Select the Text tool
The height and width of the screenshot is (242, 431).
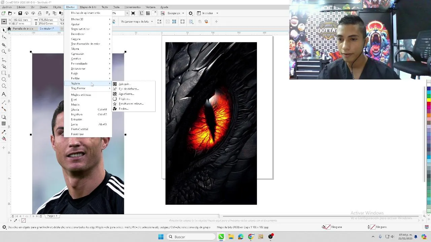4,94
